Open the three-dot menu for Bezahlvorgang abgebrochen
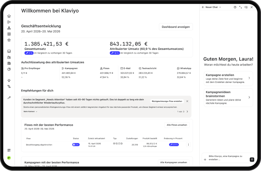This screenshot has width=261, height=171. (x=188, y=145)
